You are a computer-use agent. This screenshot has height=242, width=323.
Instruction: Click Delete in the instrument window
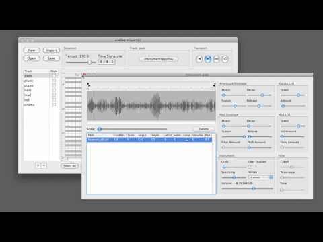coord(204,129)
